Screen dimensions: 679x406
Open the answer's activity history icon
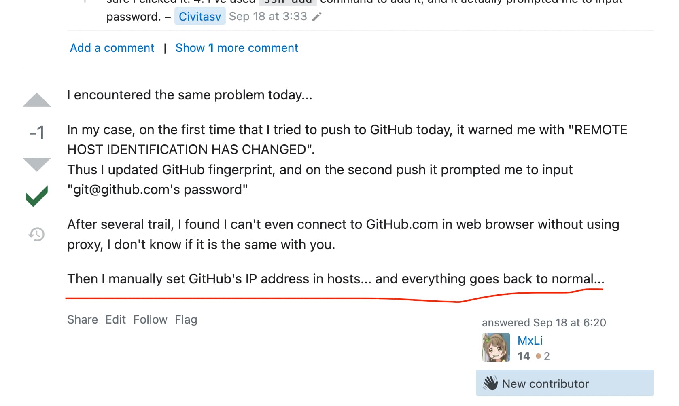(37, 235)
